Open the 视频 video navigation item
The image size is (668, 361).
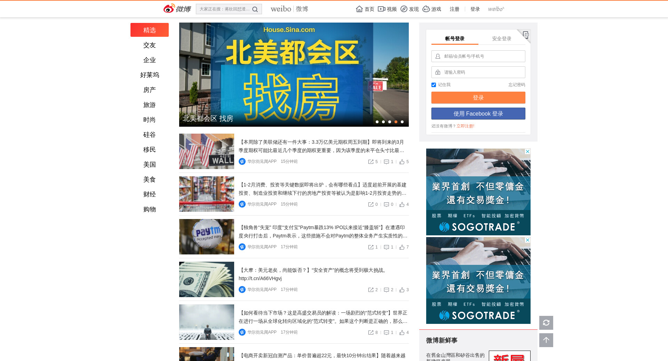click(x=388, y=9)
